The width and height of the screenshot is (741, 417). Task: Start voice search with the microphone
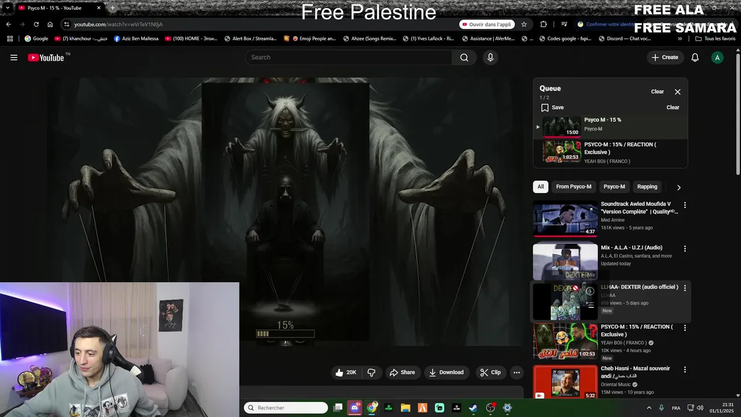490,57
